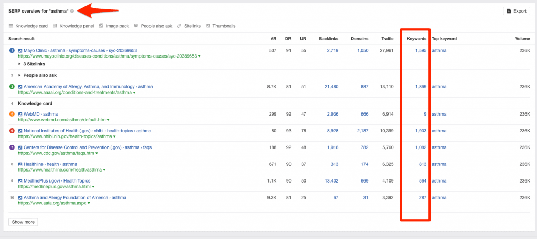
Task: Open dropdown arrow after webmd.com URL
Action: 108,120
